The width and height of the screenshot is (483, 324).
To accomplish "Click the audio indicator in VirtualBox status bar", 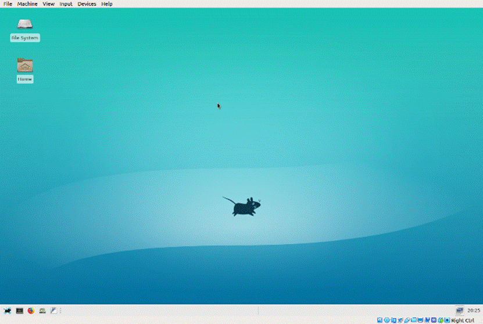I will click(x=393, y=321).
